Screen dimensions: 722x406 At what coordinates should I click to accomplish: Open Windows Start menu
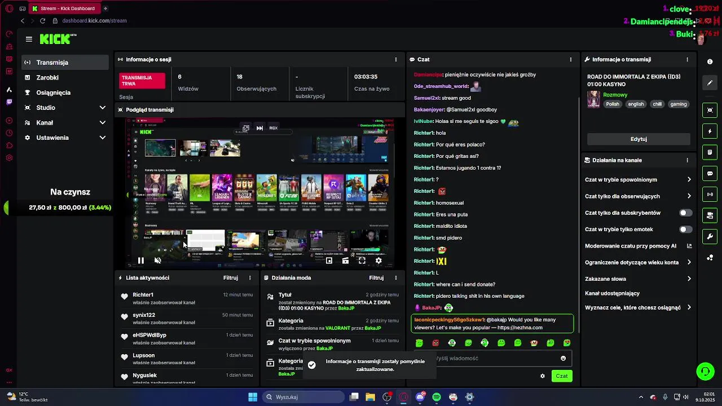pyautogui.click(x=253, y=397)
